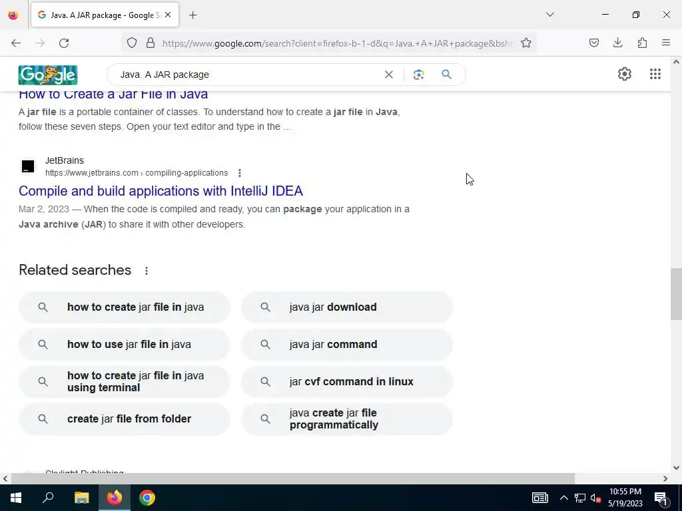This screenshot has height=511, width=682.
Task: Save page to Pocket
Action: point(594,43)
